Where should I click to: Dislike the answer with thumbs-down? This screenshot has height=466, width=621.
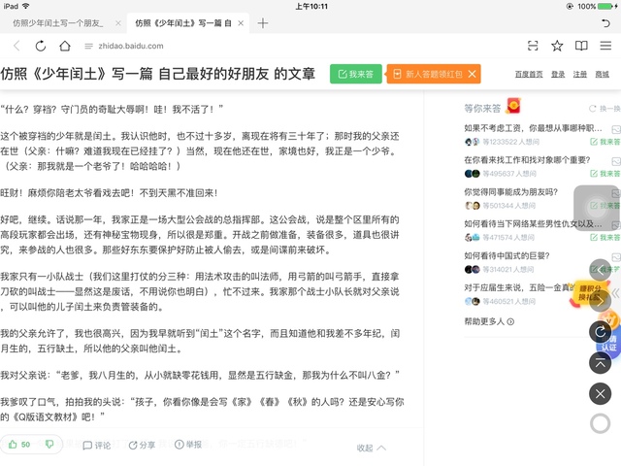pyautogui.click(x=49, y=445)
